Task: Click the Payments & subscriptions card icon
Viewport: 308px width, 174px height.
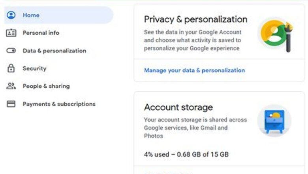Action: point(11,104)
